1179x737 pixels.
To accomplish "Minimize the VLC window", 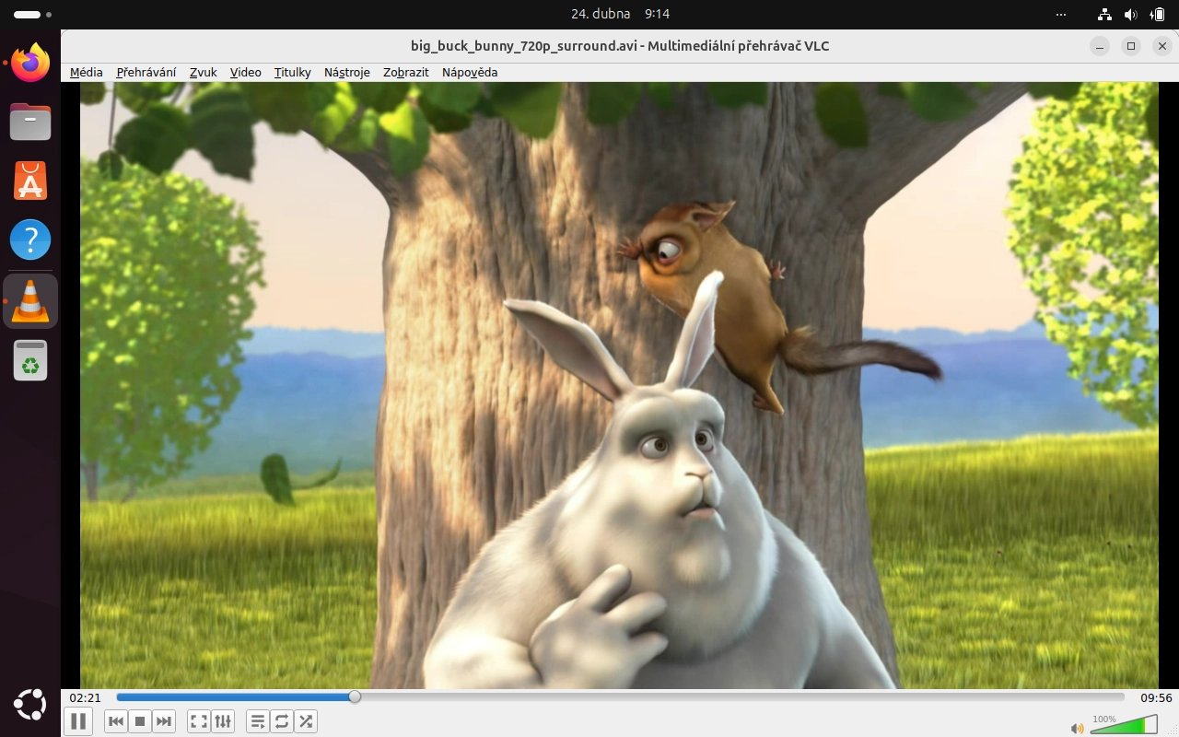I will coord(1099,46).
